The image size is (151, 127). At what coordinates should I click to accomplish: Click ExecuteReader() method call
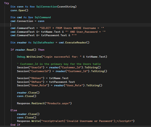pos(77,43)
